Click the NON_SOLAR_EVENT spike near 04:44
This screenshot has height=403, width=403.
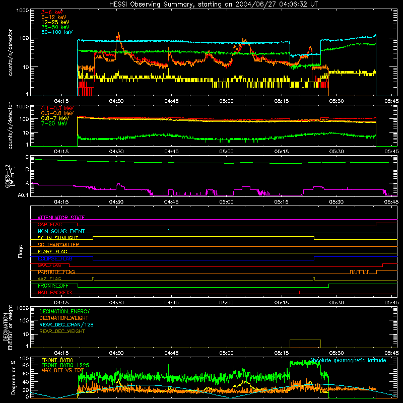pyautogui.click(x=169, y=231)
